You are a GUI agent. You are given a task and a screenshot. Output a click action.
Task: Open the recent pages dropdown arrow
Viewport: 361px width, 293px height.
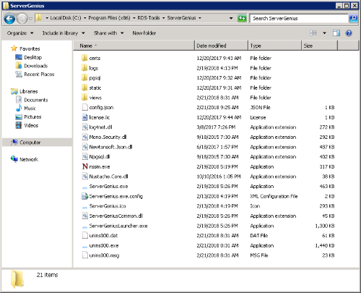[30, 19]
